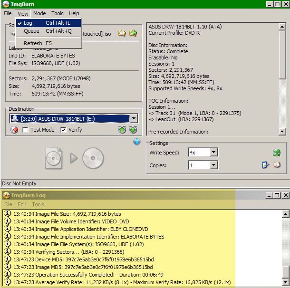Click the ASUS drive icon in destination box
Image resolution: width=290 pixels, height=288 pixels.
pos(15,119)
